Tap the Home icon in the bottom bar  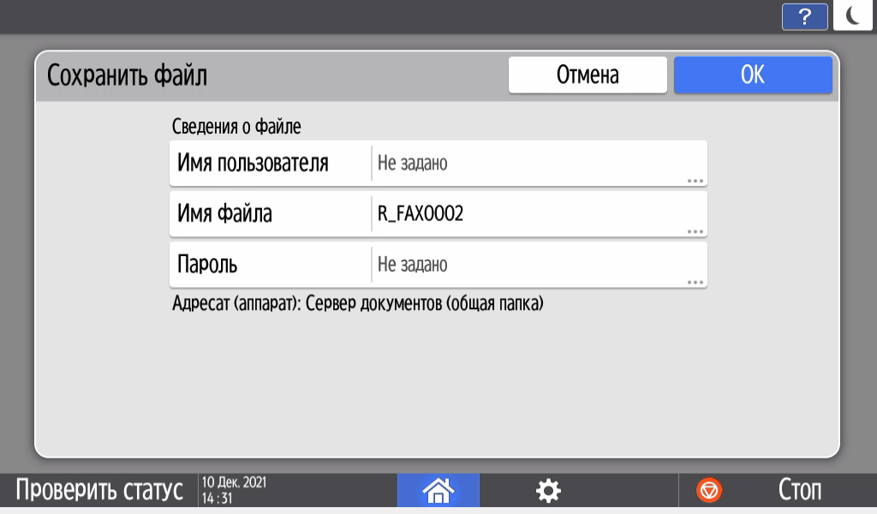pos(438,489)
